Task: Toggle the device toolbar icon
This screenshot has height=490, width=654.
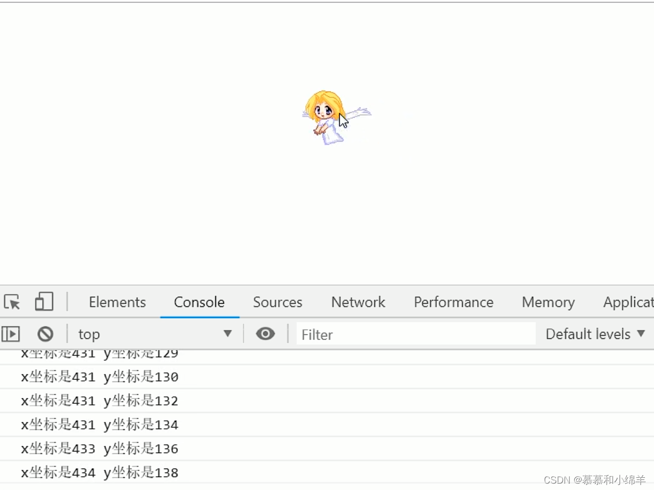Action: pos(44,302)
